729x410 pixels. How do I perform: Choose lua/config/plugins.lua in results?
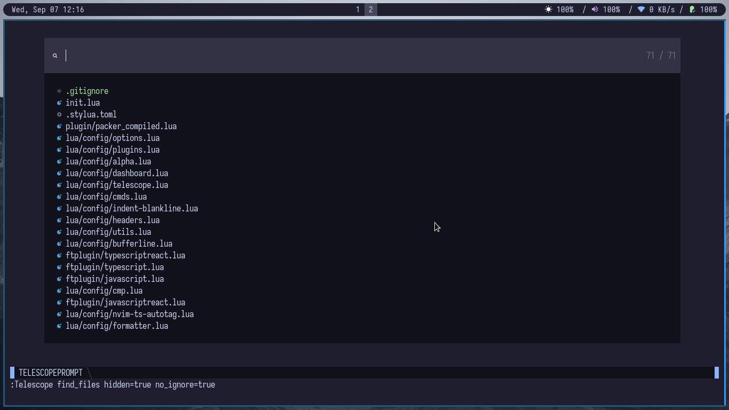click(x=113, y=149)
